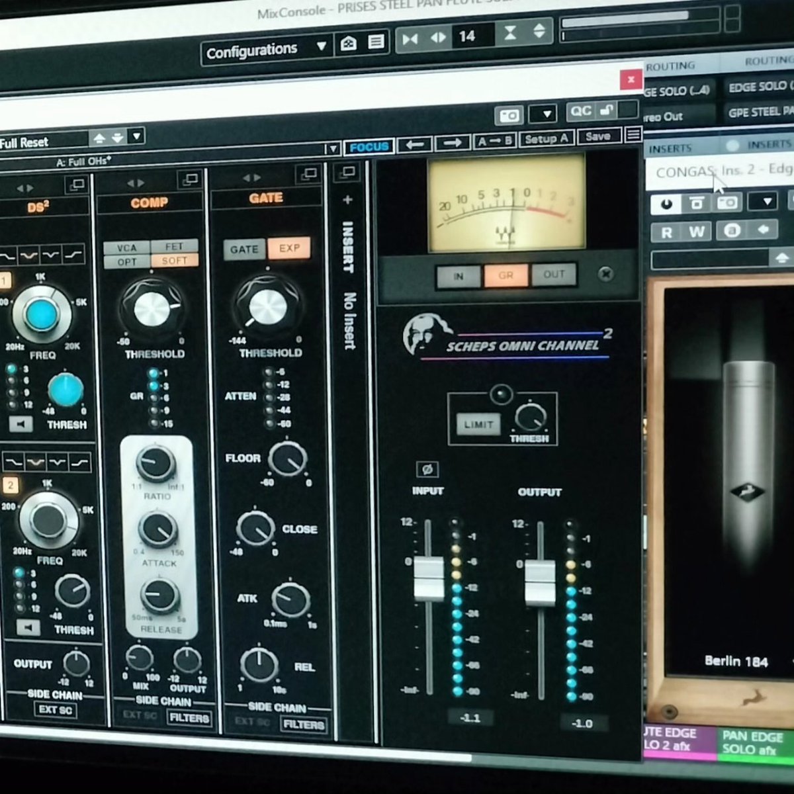Switch to GATE mode
This screenshot has height=794, width=794.
(x=244, y=249)
